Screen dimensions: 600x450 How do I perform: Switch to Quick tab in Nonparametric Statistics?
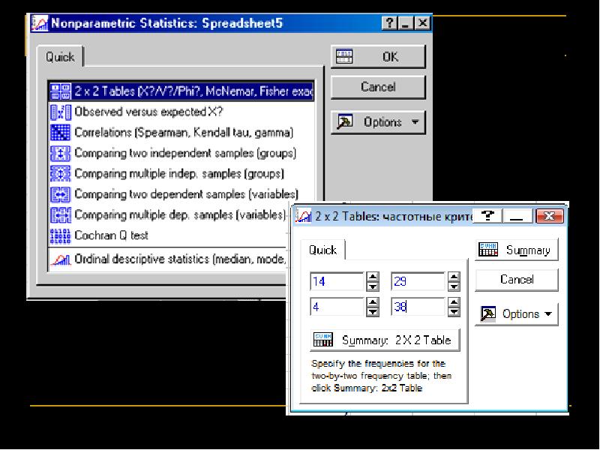click(60, 57)
